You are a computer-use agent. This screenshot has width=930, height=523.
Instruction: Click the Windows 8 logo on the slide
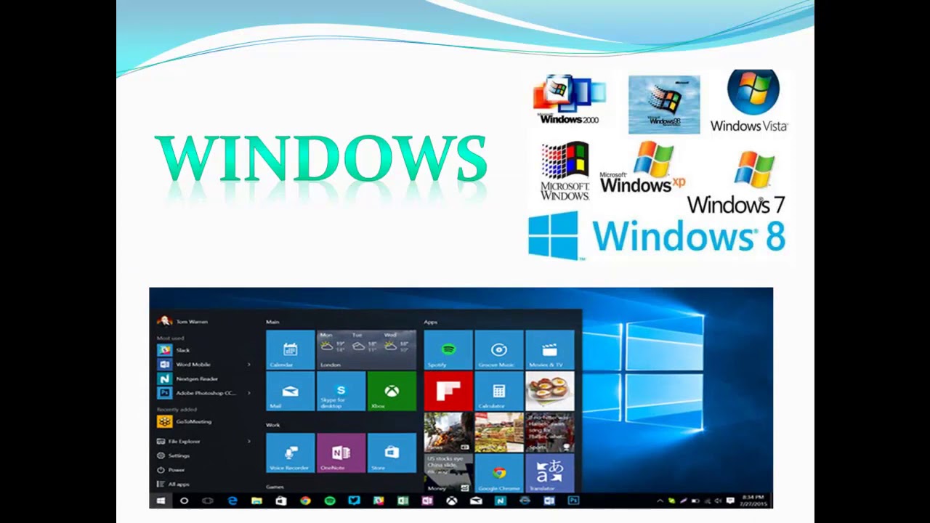point(657,236)
